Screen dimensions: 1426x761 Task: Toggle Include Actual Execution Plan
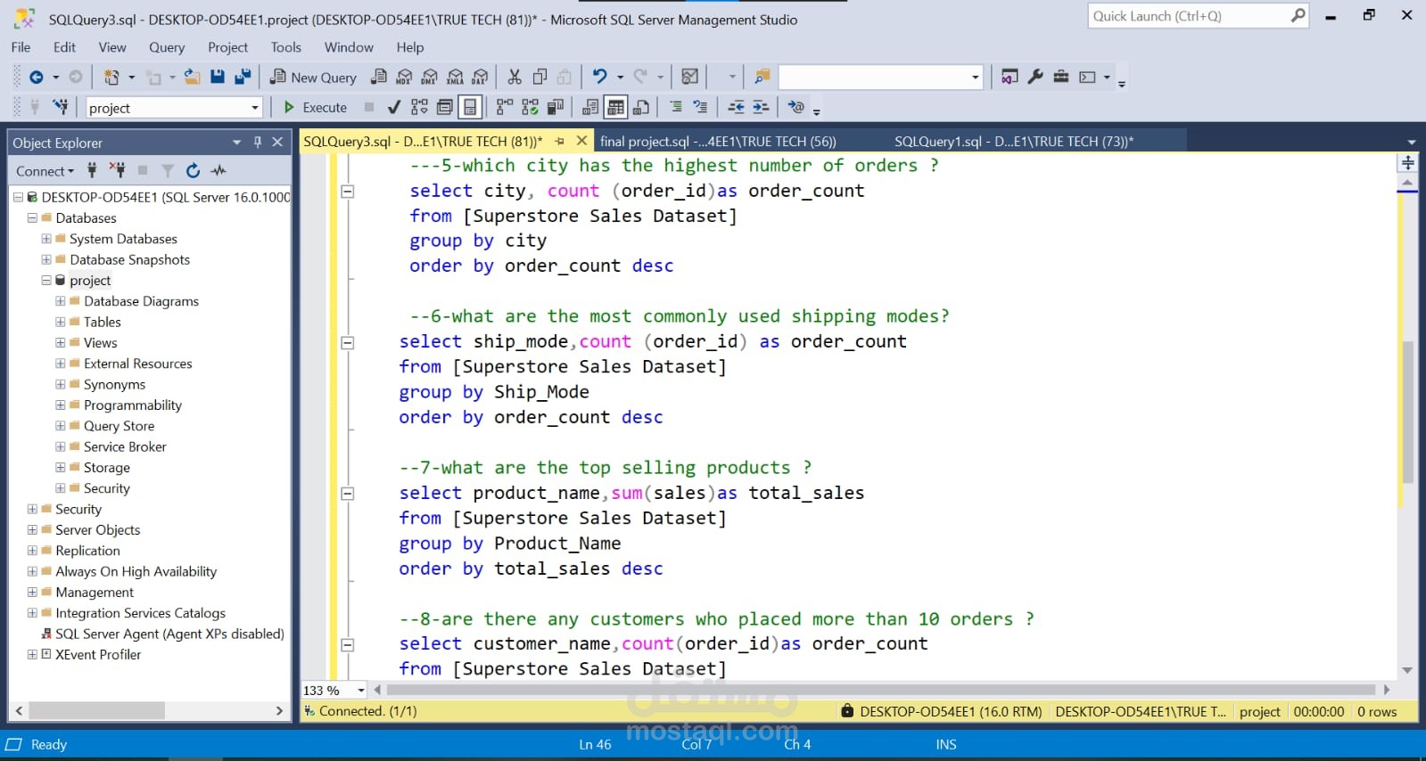[505, 108]
